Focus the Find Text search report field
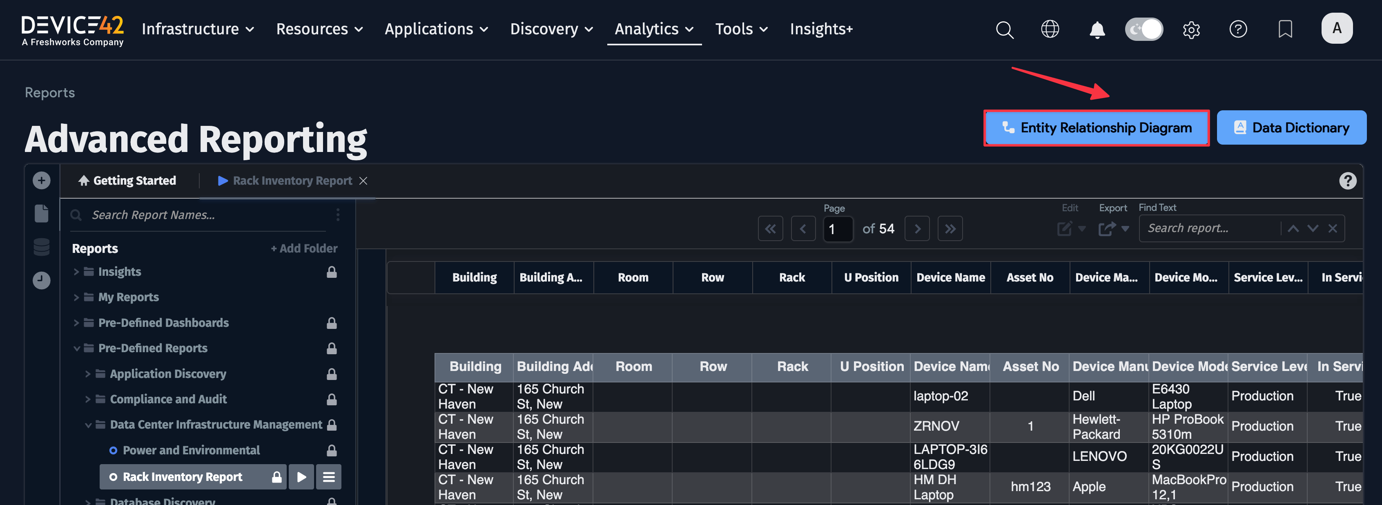This screenshot has height=505, width=1382. pos(1210,229)
